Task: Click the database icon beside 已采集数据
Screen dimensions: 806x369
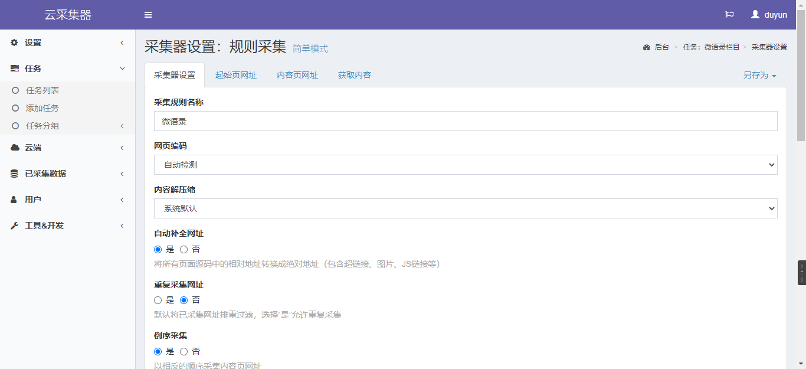Action: (15, 174)
